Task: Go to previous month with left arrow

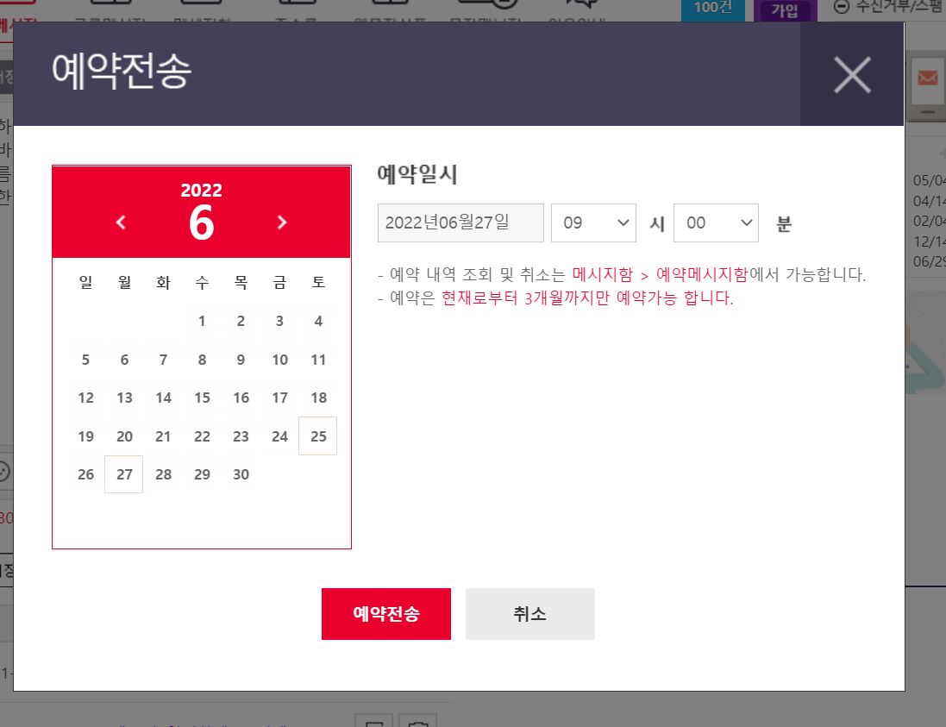Action: tap(121, 222)
